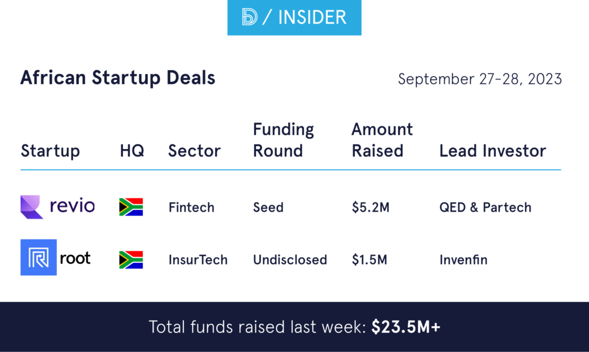Click the Amount Raised column header
Screen dimensions: 589x352
coord(382,140)
